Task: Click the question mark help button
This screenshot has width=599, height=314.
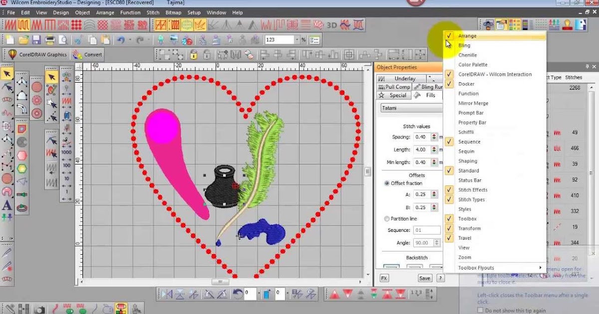Action: click(x=440, y=278)
